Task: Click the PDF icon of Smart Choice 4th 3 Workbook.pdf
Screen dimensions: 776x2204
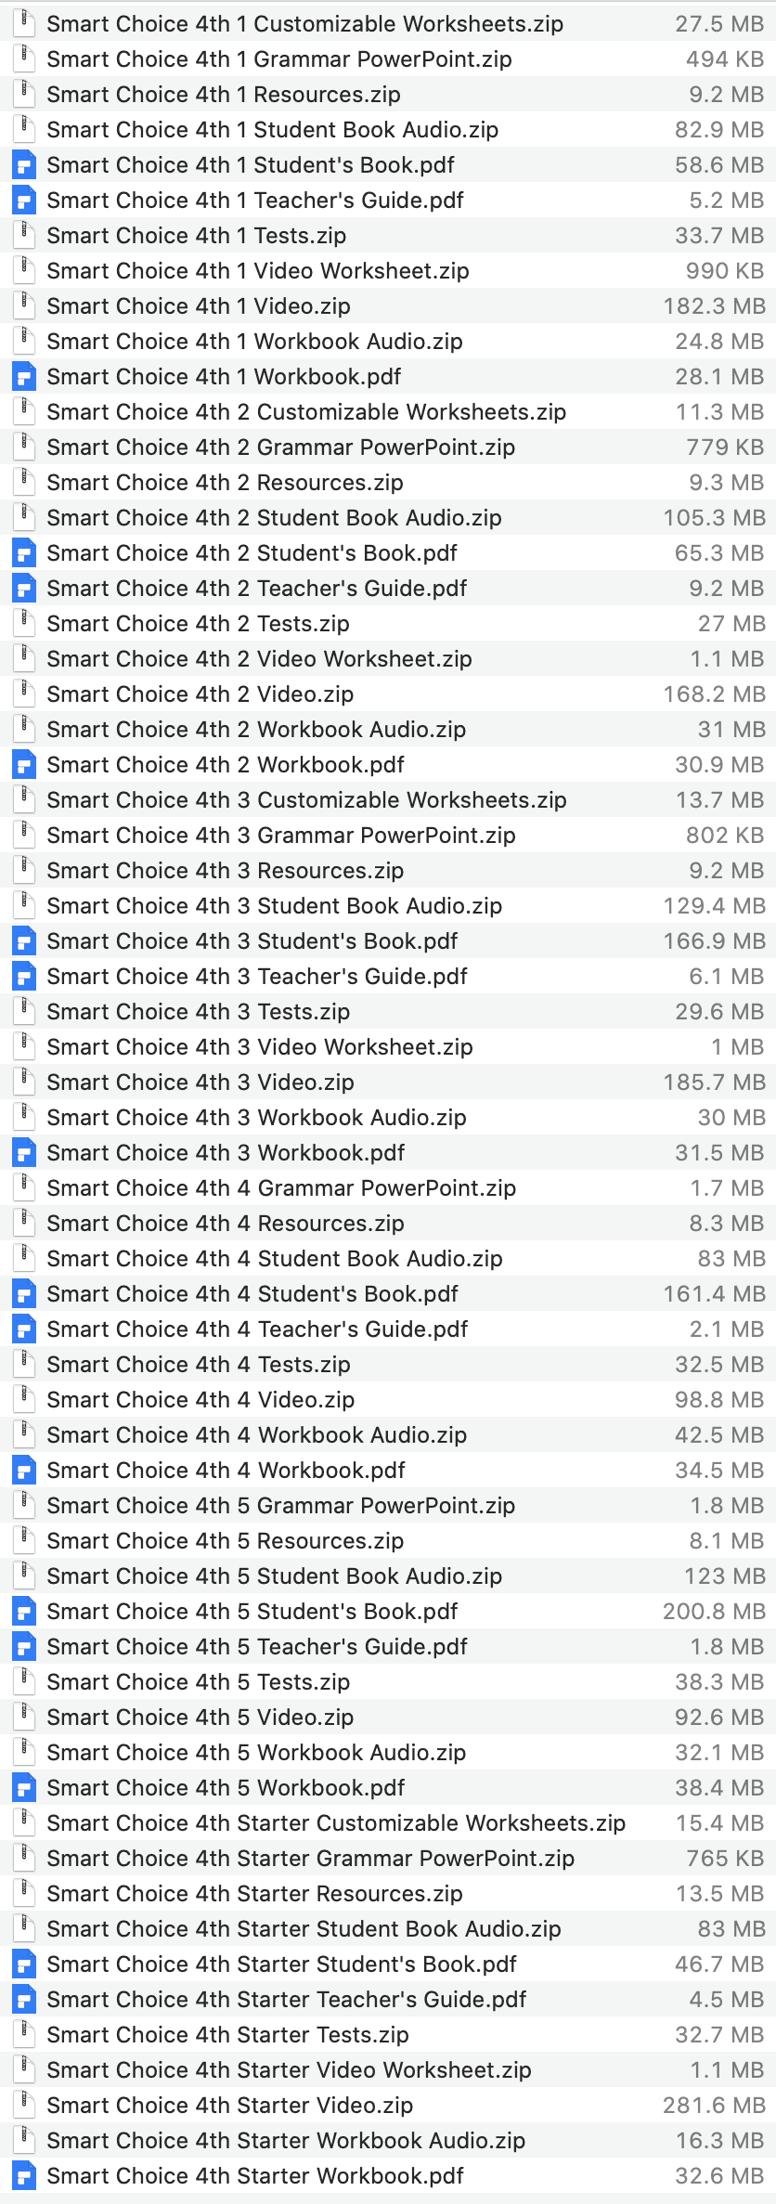Action: click(x=24, y=1153)
